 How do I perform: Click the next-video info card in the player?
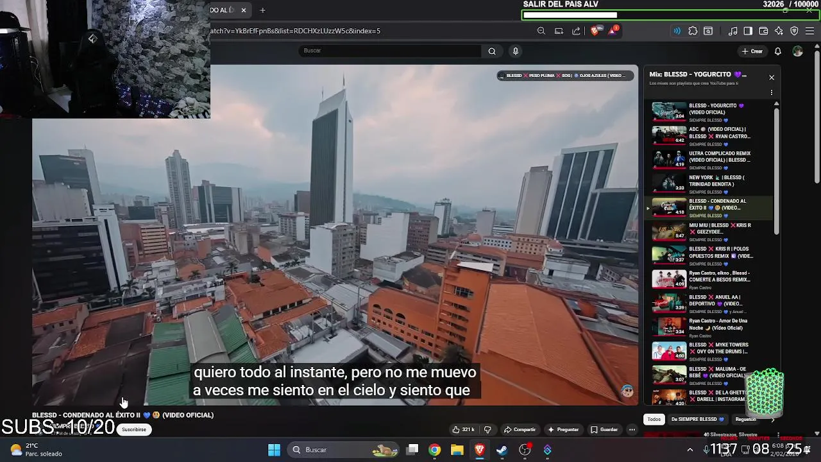[x=564, y=76]
